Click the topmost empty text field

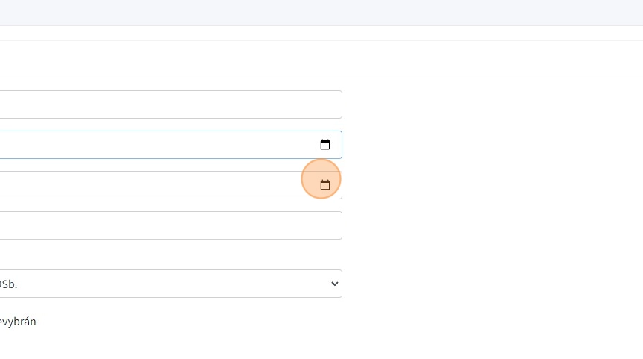[170, 104]
